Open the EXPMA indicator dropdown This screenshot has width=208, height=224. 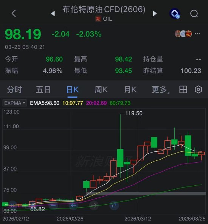[x=15, y=103]
